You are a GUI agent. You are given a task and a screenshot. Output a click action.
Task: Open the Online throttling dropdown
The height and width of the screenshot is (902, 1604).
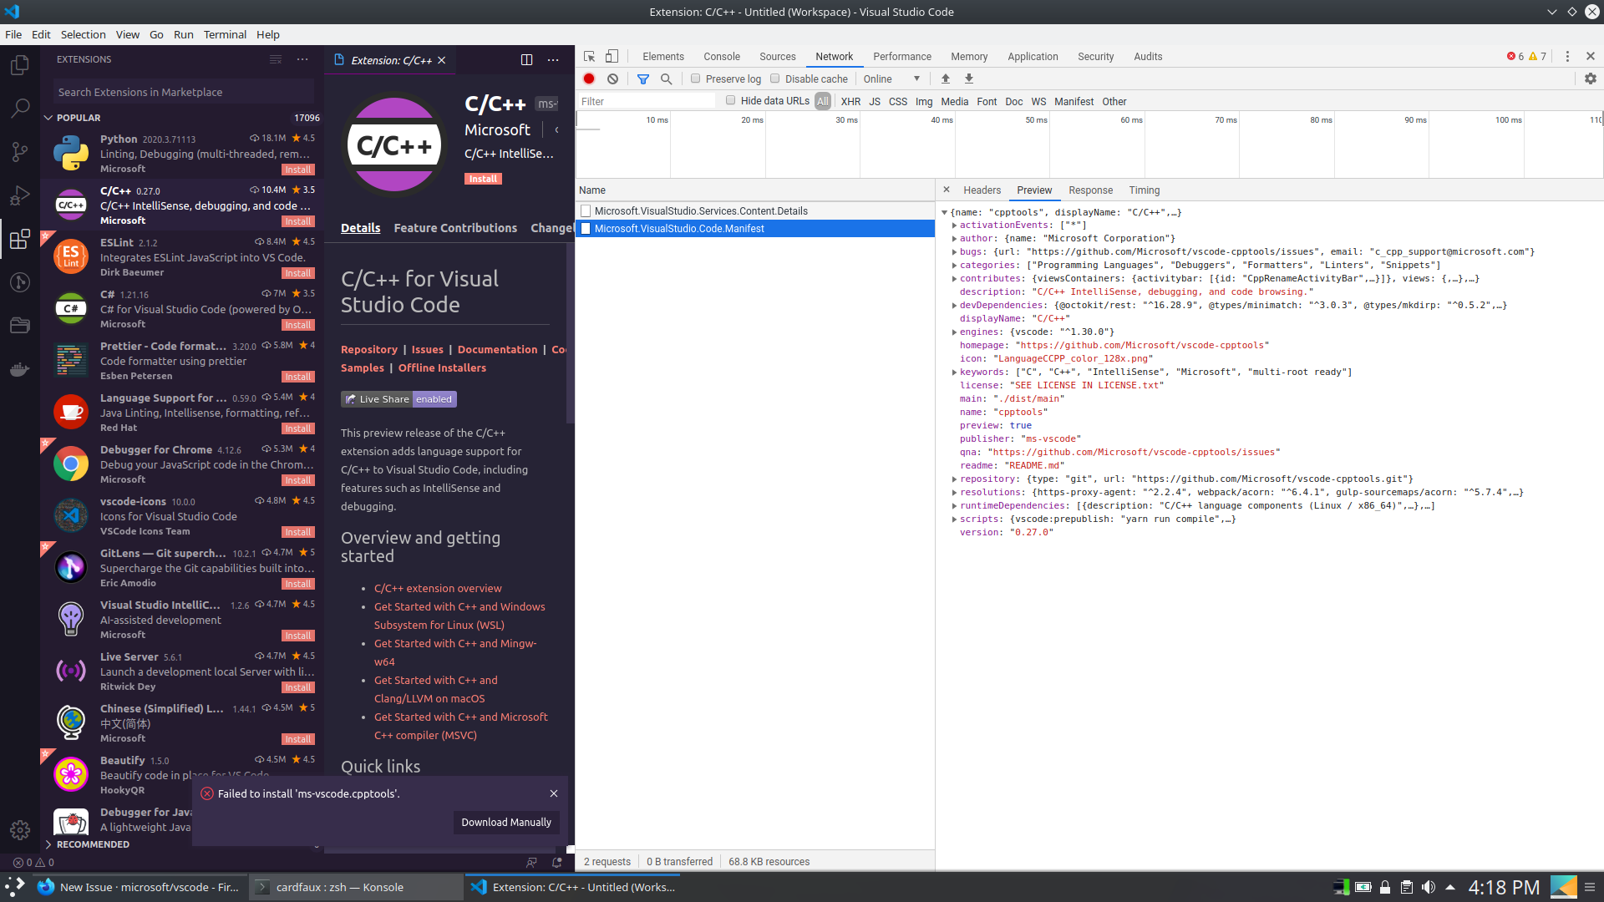tap(891, 79)
